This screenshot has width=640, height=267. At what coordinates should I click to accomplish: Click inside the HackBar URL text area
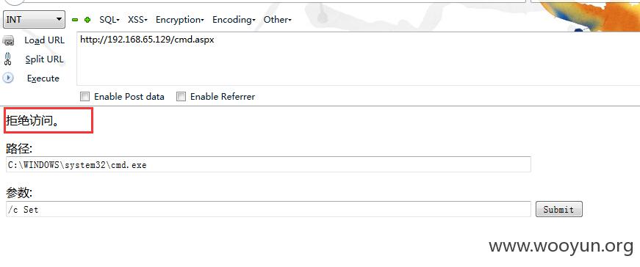[x=358, y=59]
